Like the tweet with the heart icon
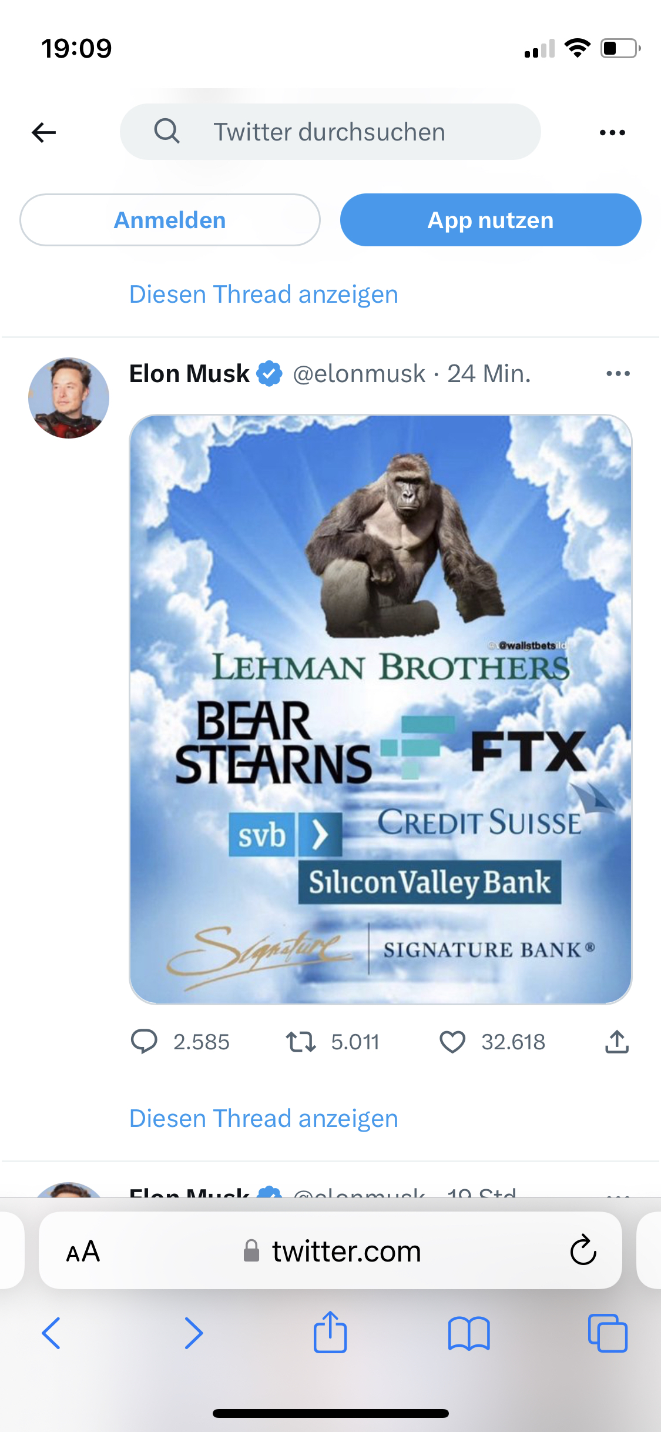Screen dimensions: 661x1432 click(452, 1042)
